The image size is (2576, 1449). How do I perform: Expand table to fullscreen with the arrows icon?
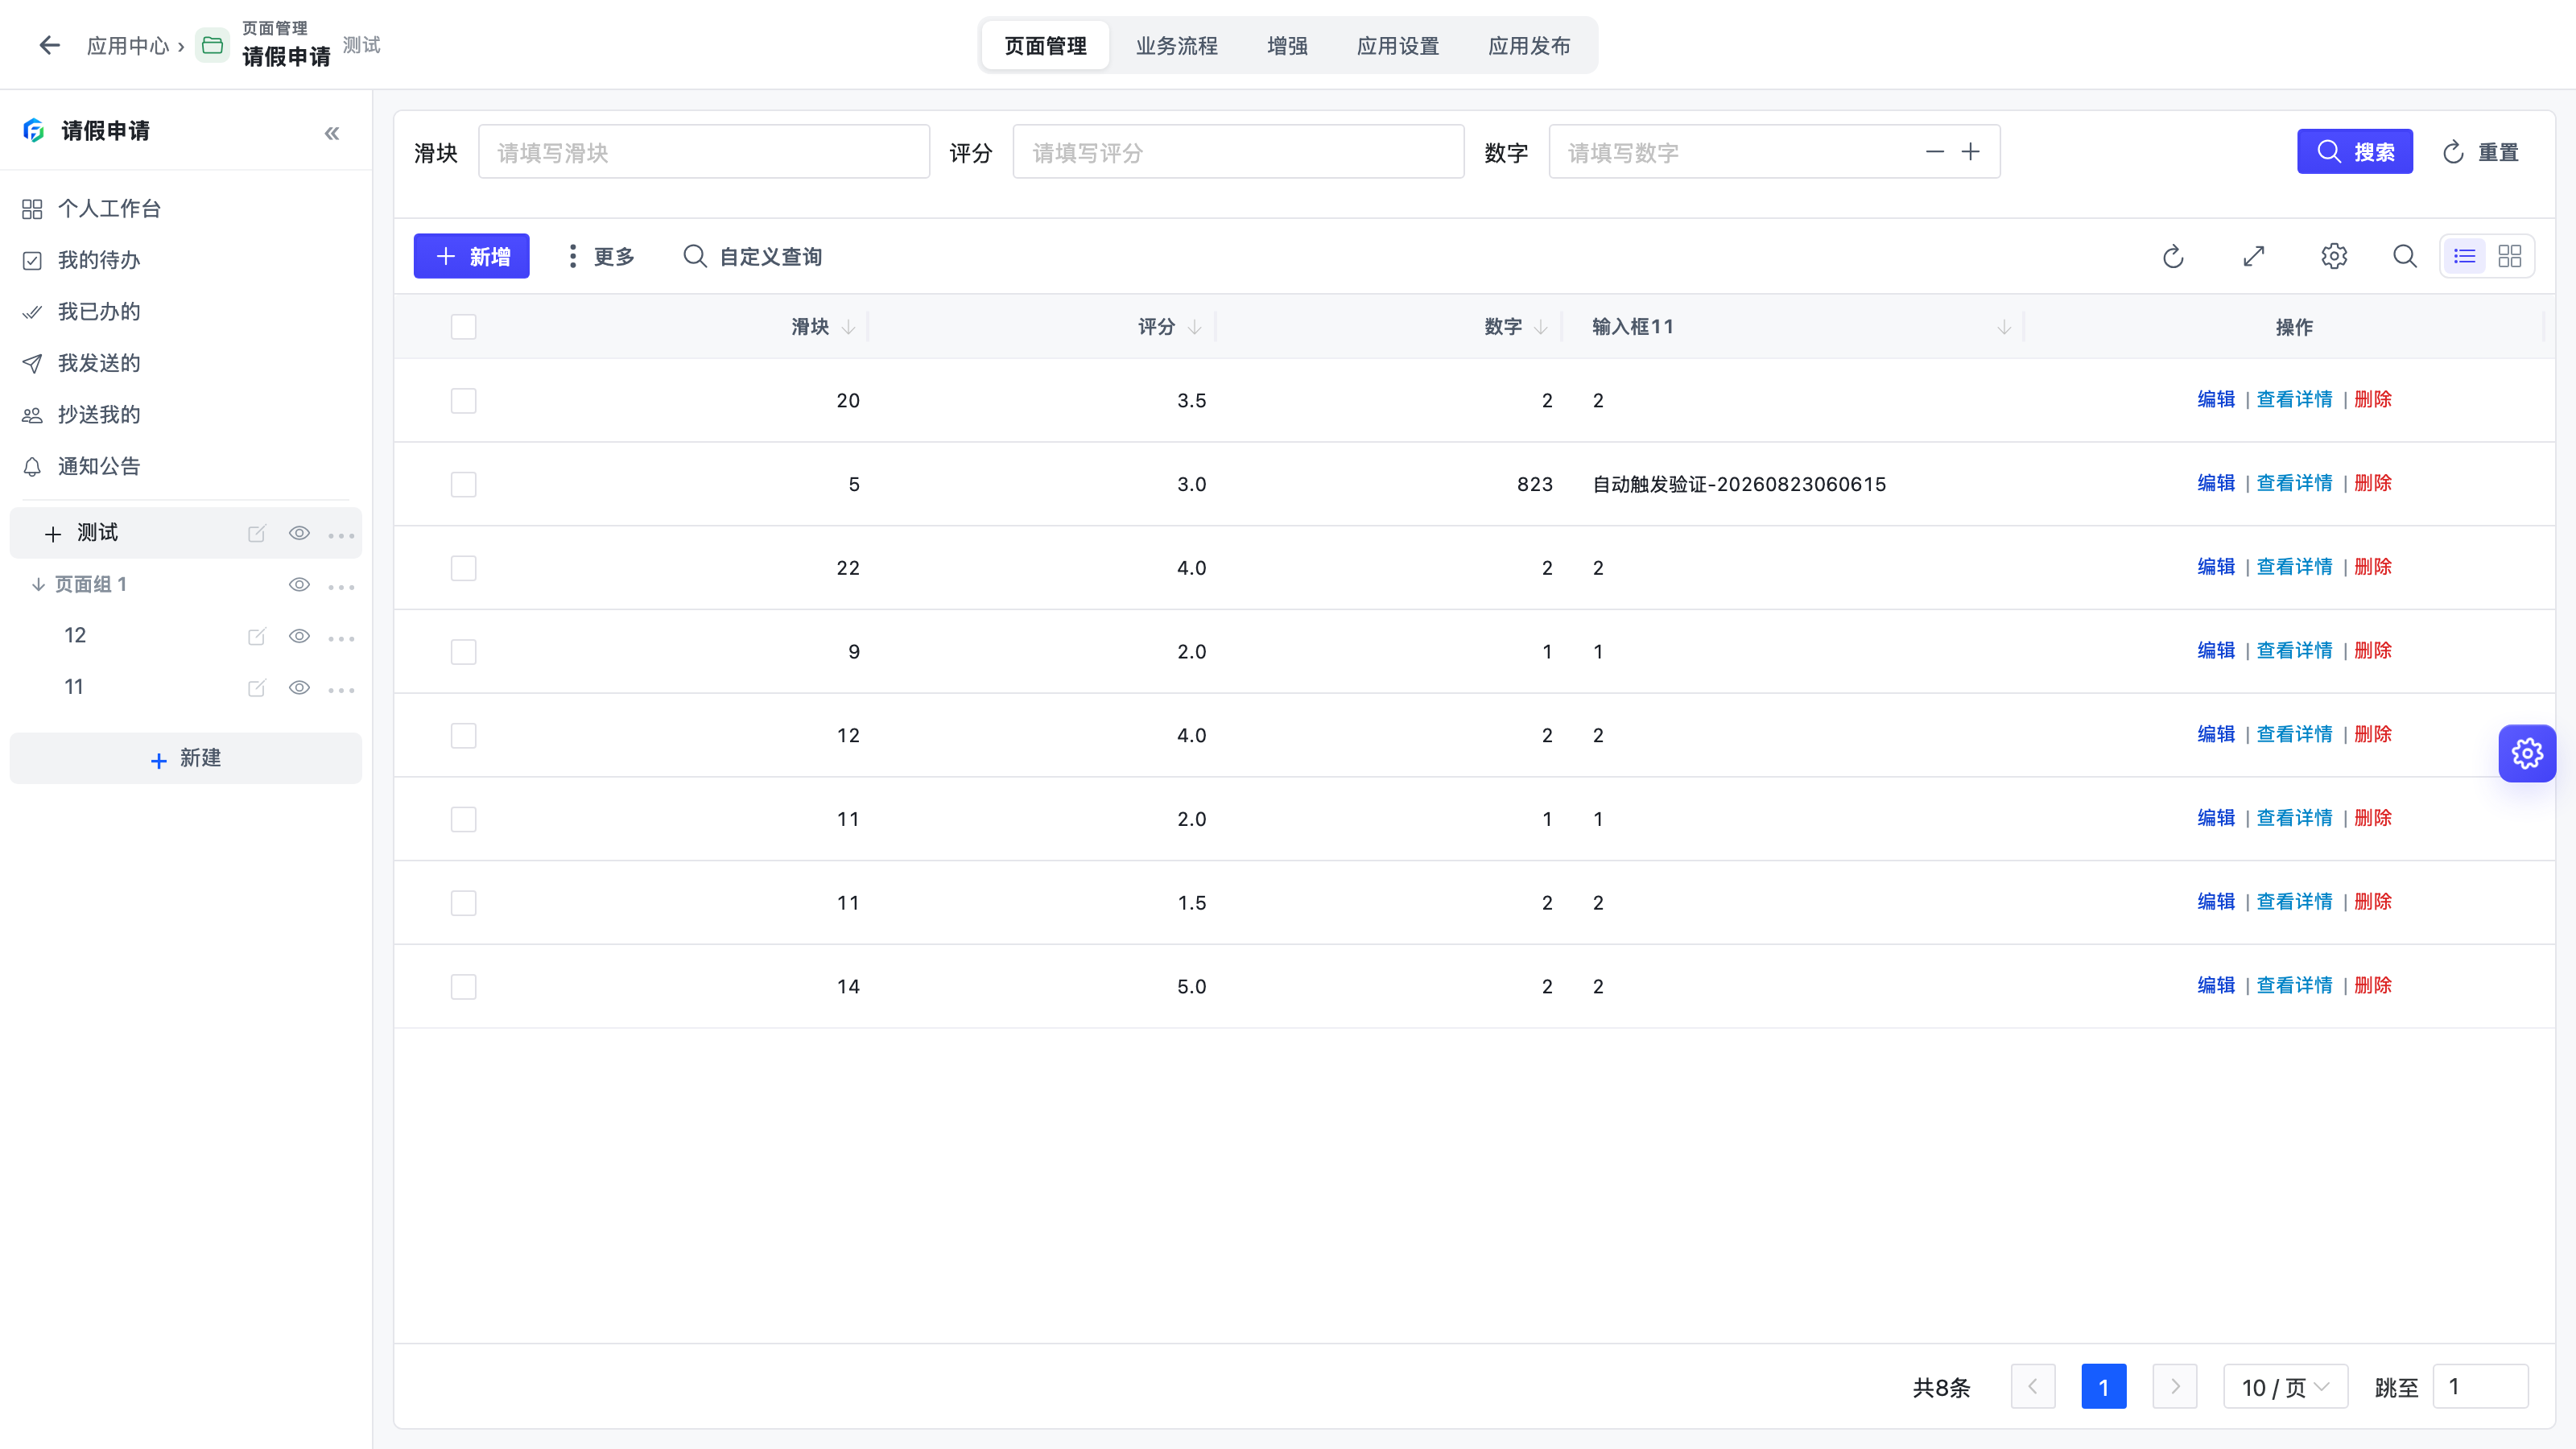(2253, 256)
